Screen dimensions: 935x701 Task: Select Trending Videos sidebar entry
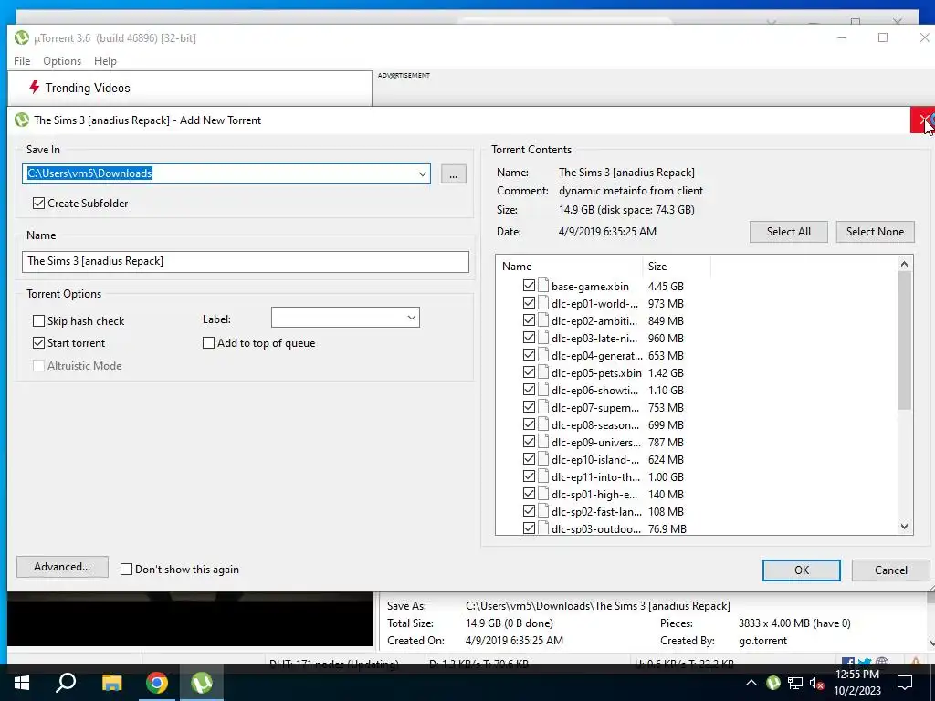coord(88,88)
